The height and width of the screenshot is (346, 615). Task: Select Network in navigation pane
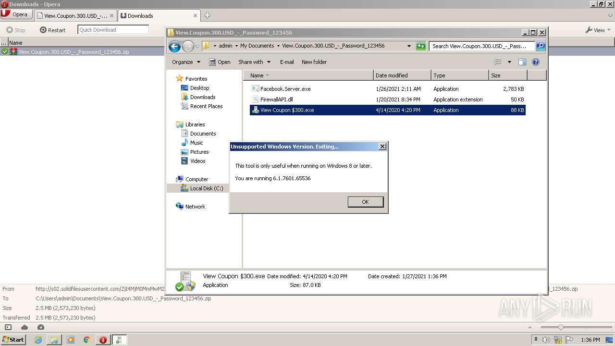click(x=191, y=207)
